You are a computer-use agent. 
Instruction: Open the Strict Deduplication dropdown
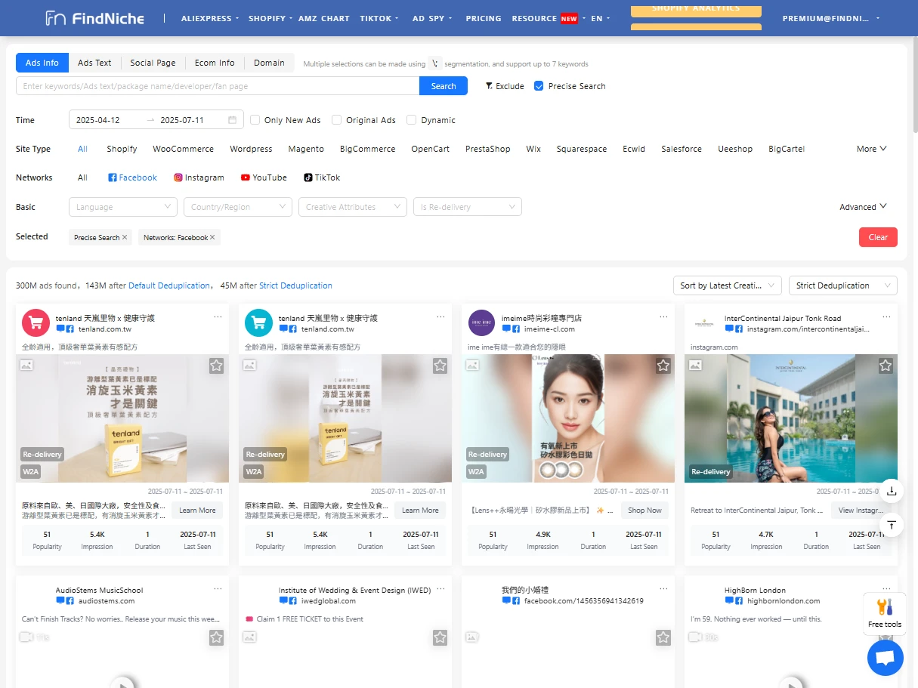point(842,285)
